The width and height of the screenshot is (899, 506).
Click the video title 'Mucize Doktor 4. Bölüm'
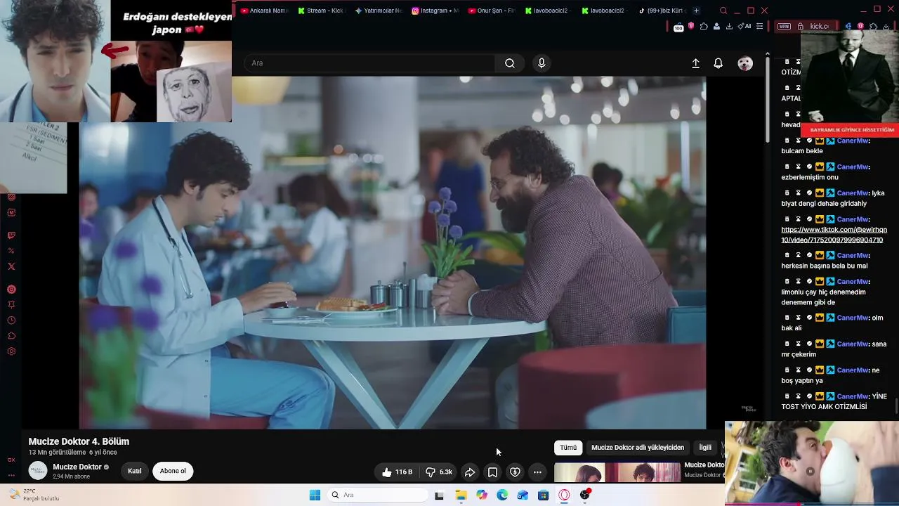tap(79, 441)
